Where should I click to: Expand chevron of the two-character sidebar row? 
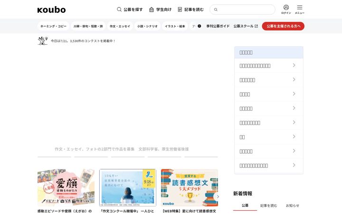click(294, 136)
